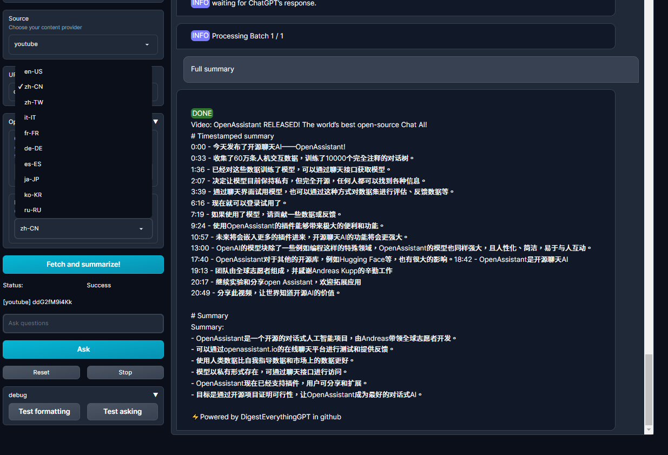Select es-ES language option

point(83,164)
